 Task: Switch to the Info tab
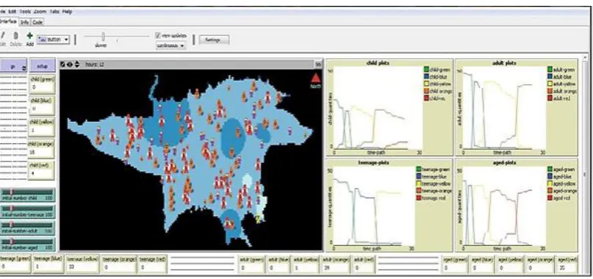point(24,22)
